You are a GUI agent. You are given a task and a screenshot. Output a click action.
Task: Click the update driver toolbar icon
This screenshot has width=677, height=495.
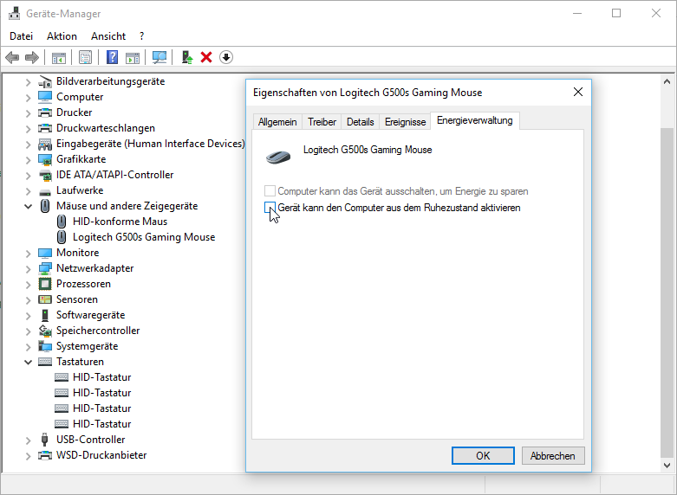tap(187, 57)
